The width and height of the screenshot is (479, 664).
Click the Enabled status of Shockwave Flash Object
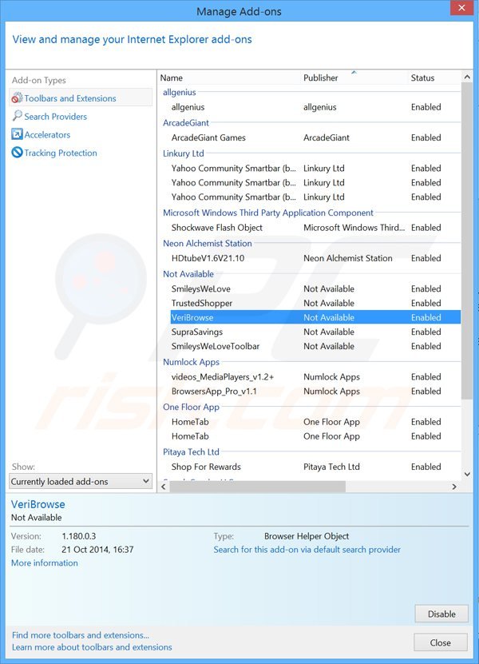426,228
